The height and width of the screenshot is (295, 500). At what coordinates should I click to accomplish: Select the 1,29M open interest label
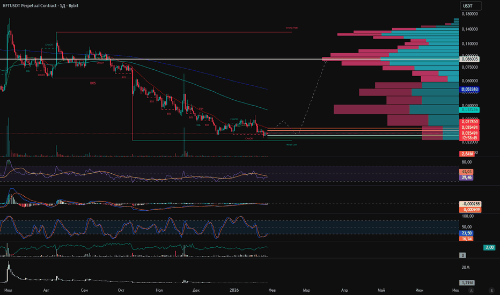(467, 283)
